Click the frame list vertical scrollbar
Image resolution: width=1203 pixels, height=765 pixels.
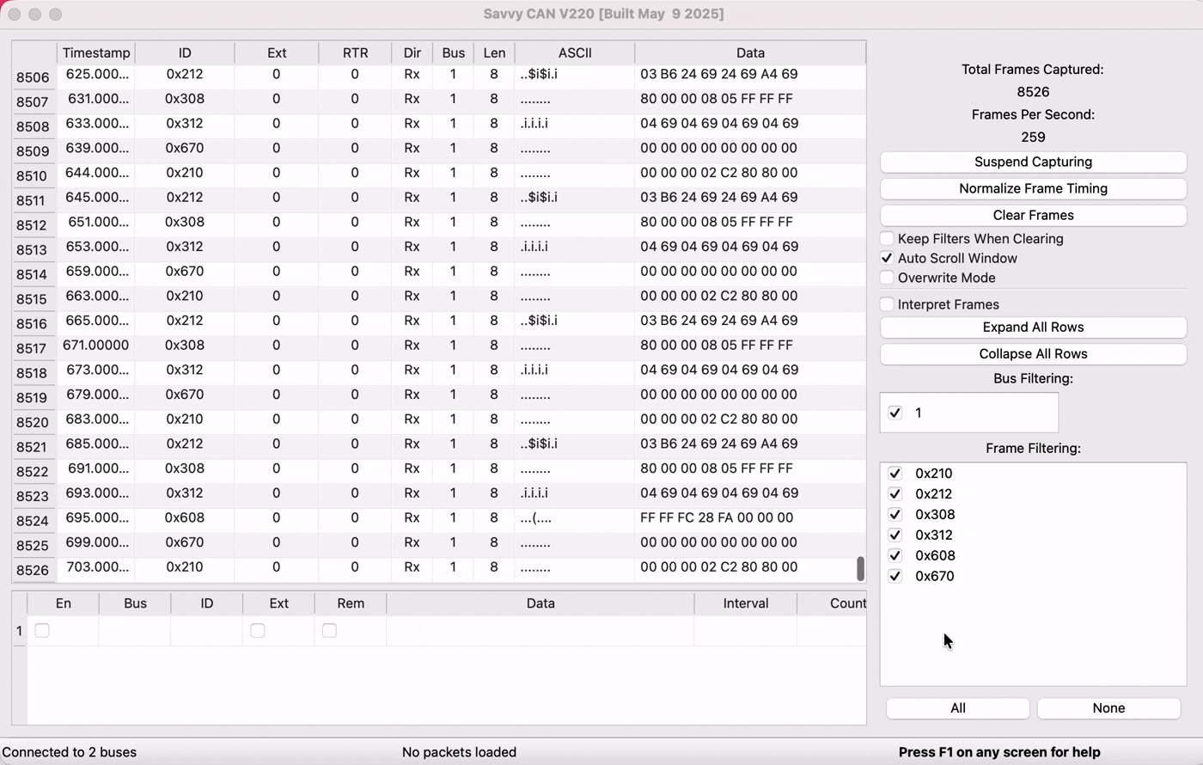coord(860,568)
